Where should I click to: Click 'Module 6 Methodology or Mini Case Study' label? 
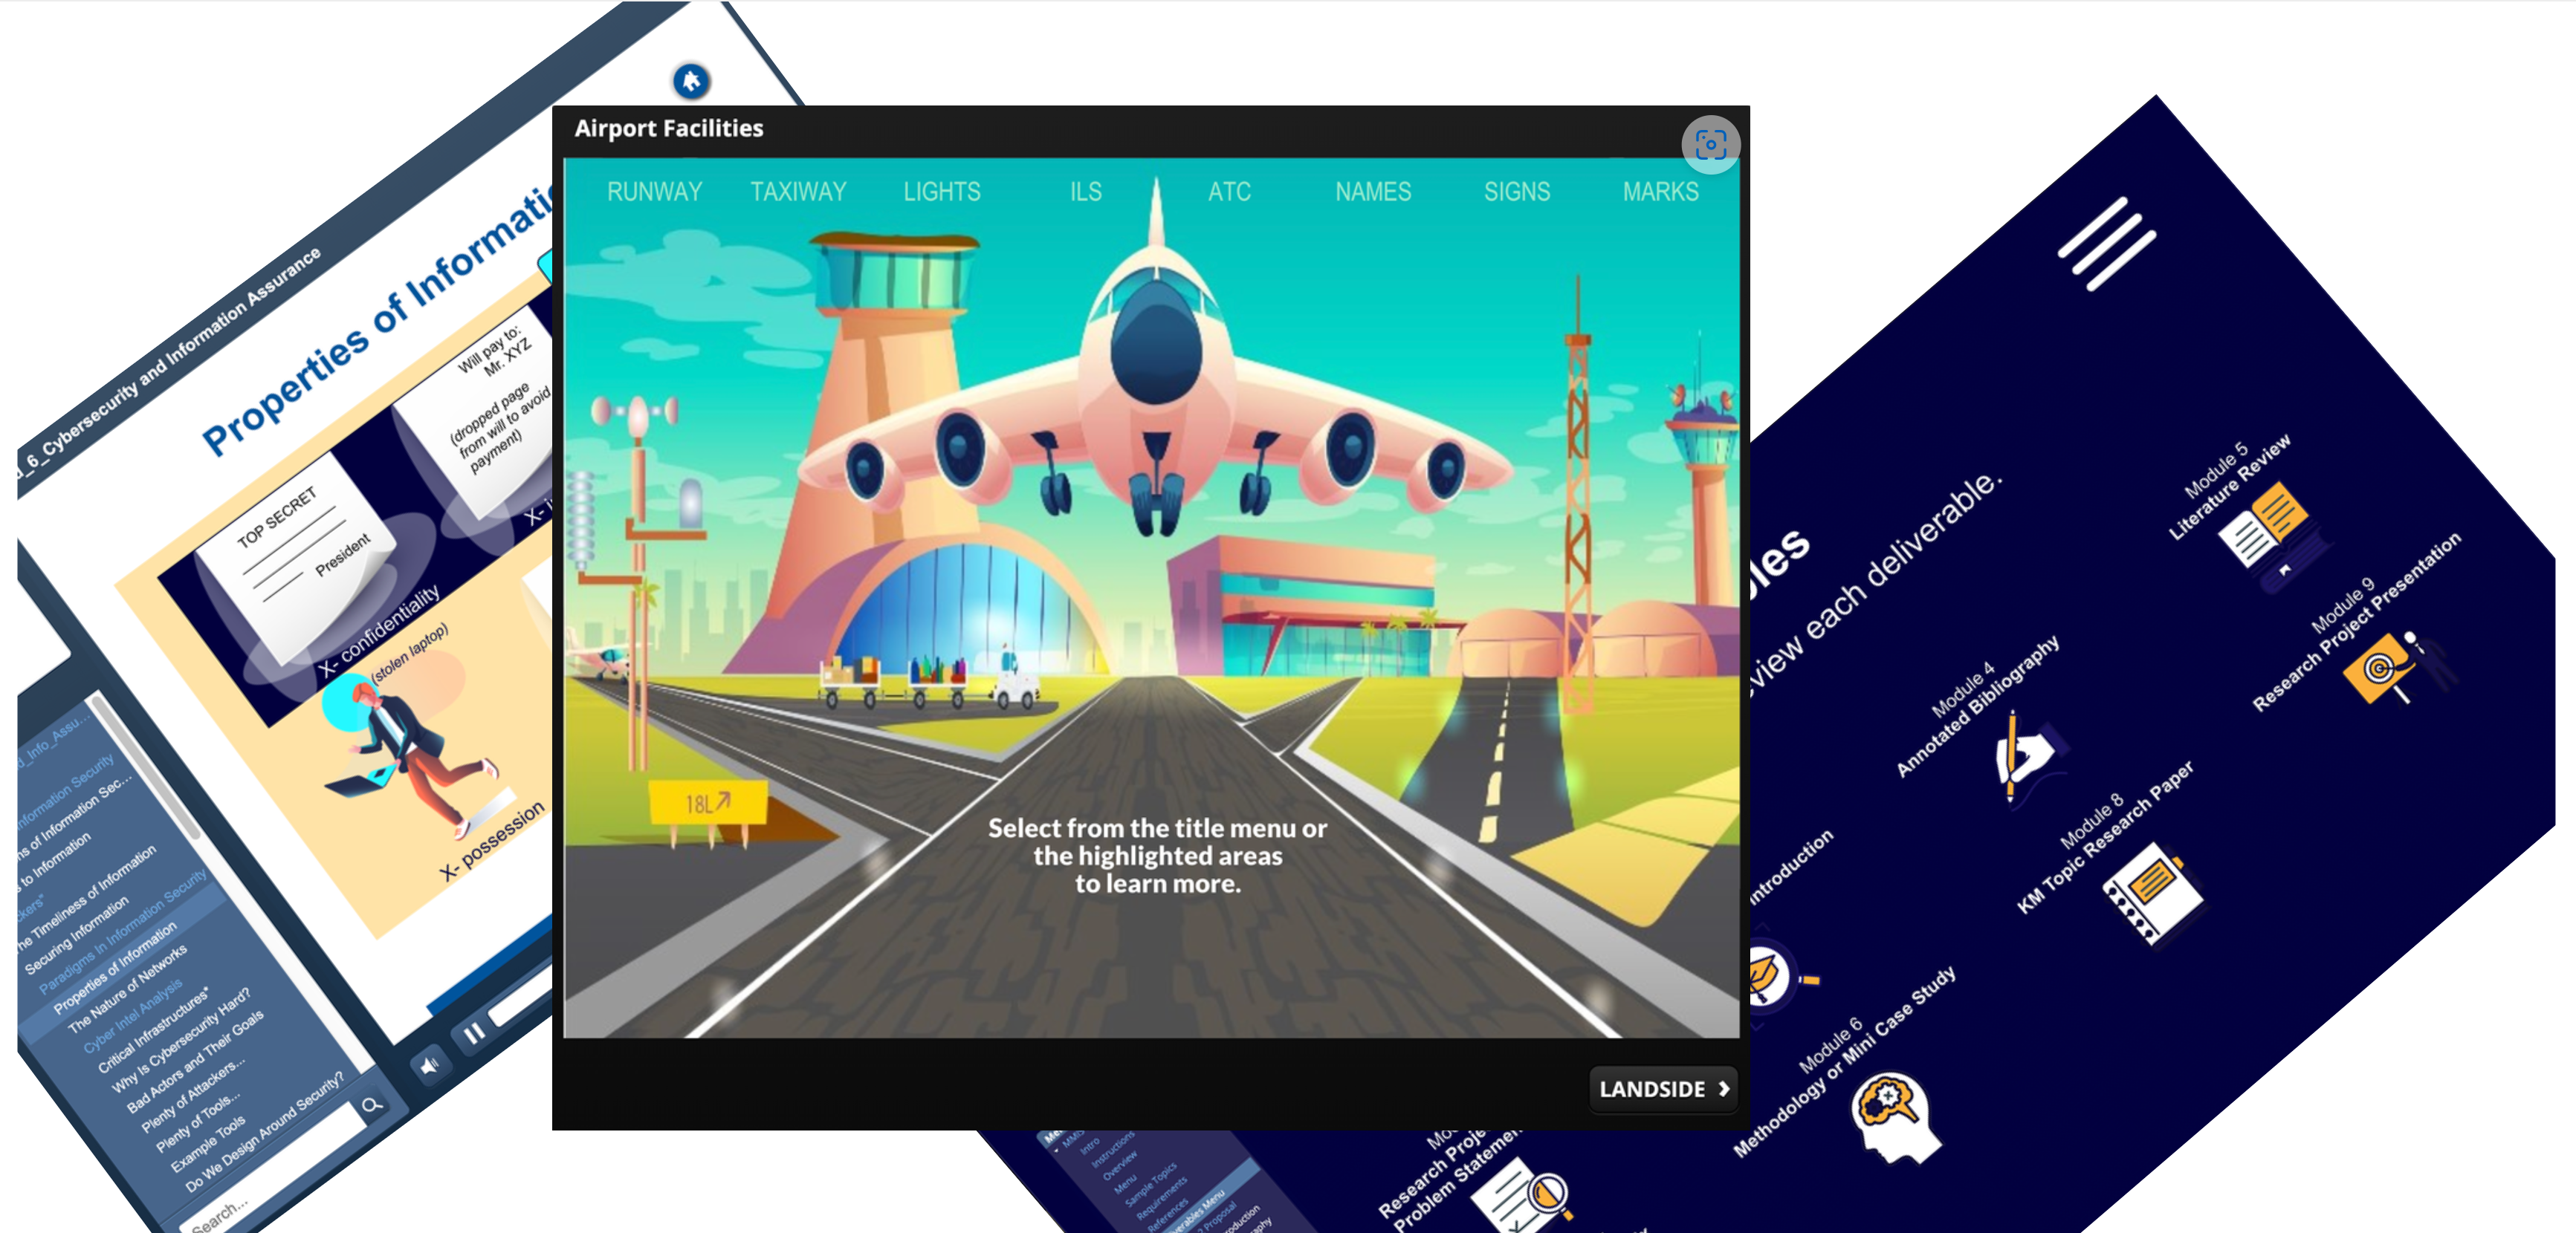pyautogui.click(x=1845, y=1061)
